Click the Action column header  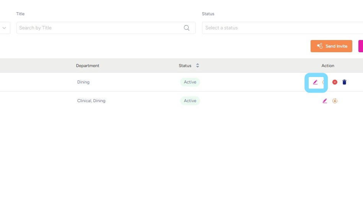click(328, 66)
